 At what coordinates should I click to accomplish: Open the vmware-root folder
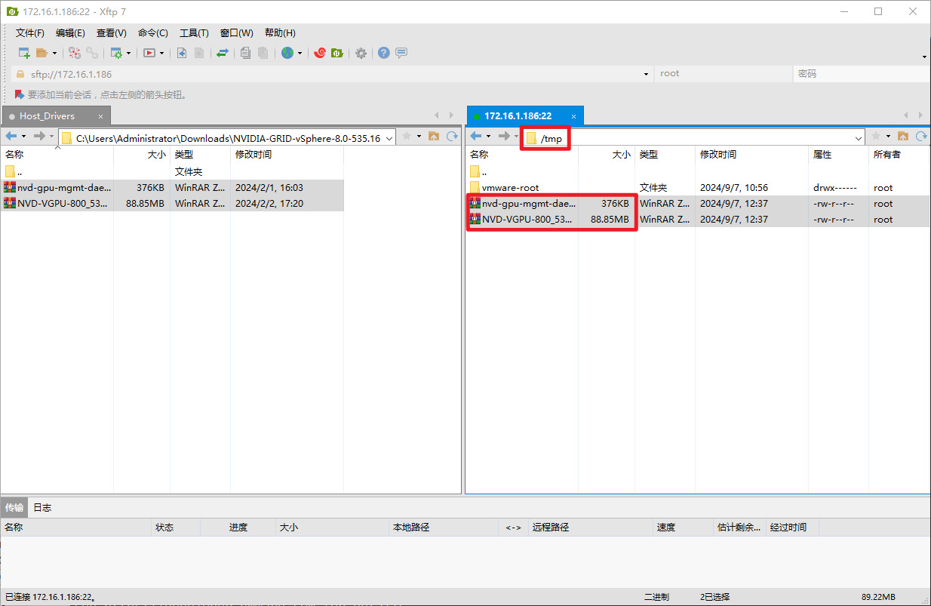click(x=510, y=187)
